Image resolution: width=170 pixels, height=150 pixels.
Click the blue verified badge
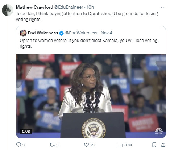[x=61, y=33]
